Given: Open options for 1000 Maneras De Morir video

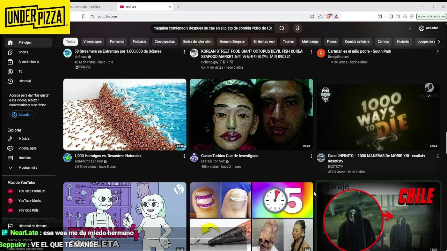Looking at the screenshot, I should coord(438,157).
